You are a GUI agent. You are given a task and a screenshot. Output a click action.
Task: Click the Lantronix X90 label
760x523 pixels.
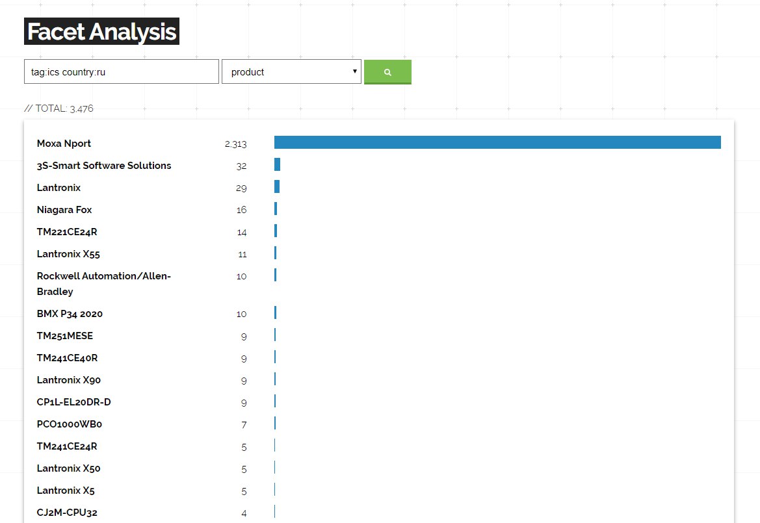click(x=68, y=379)
